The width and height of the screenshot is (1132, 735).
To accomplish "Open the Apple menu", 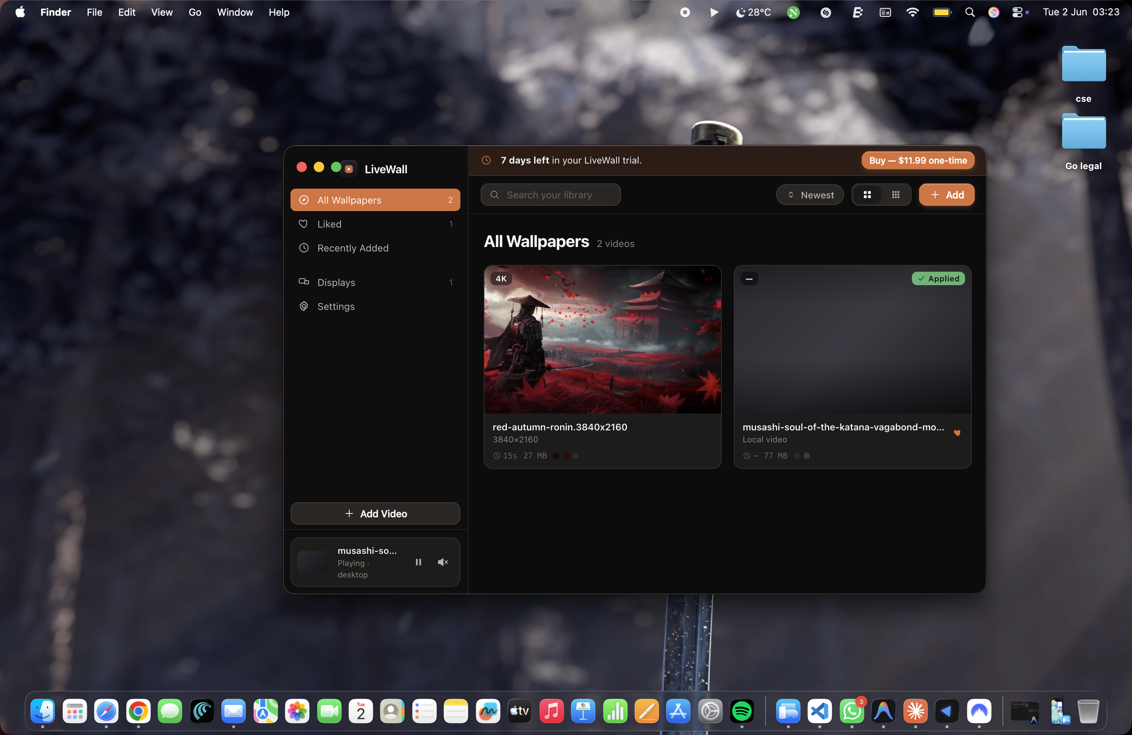I will [x=20, y=12].
